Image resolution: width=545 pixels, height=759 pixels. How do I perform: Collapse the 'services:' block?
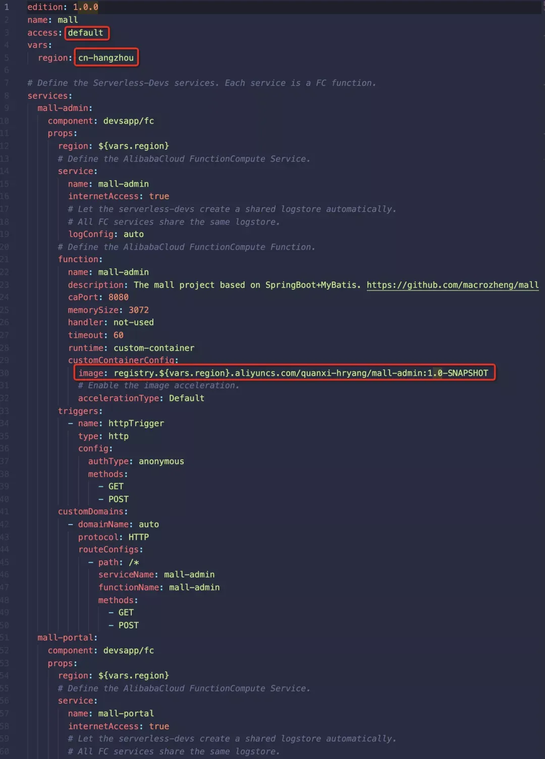tap(49, 96)
